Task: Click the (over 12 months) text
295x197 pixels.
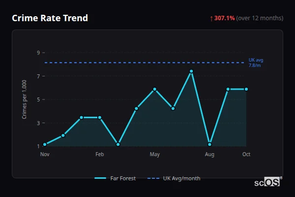Action: click(260, 18)
